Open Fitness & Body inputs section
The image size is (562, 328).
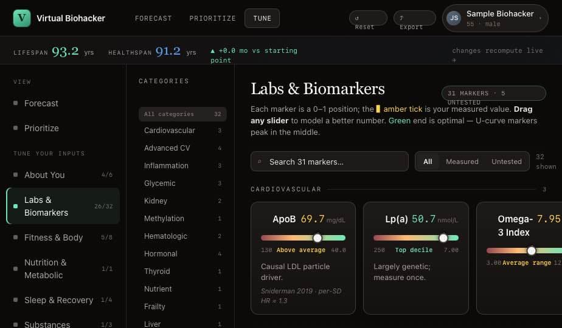(63, 237)
